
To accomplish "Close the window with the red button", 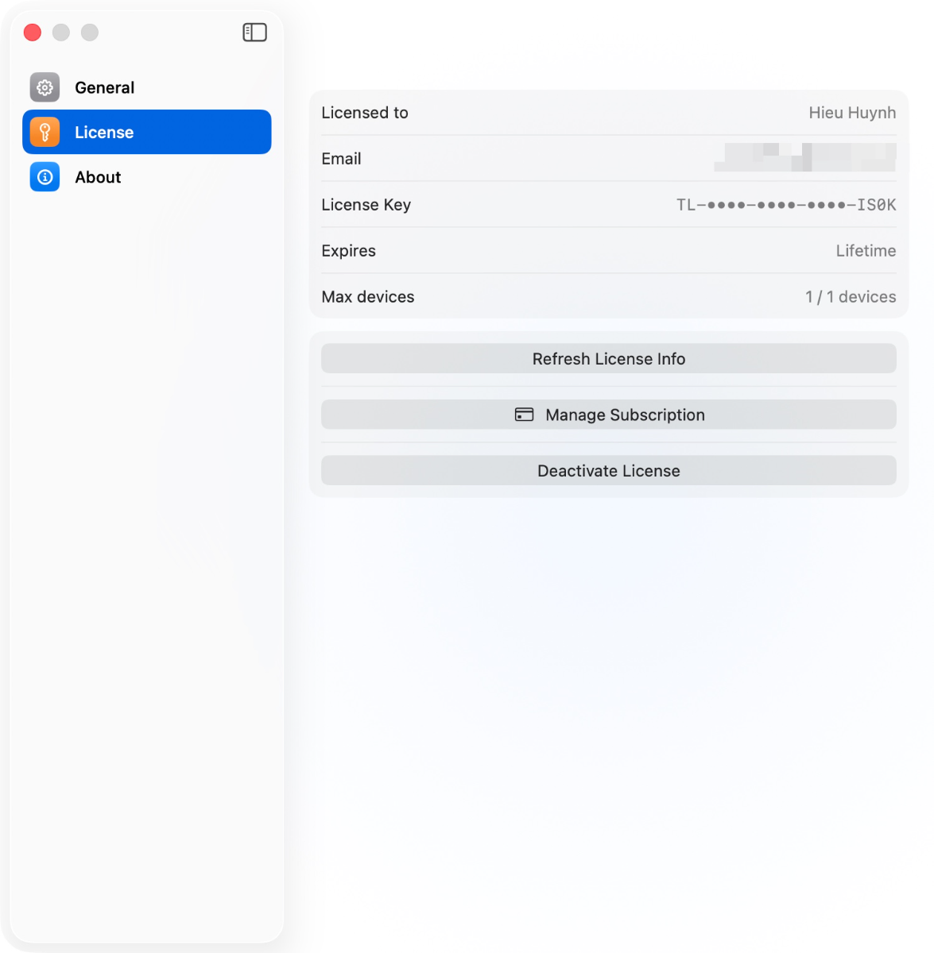I will click(x=33, y=33).
